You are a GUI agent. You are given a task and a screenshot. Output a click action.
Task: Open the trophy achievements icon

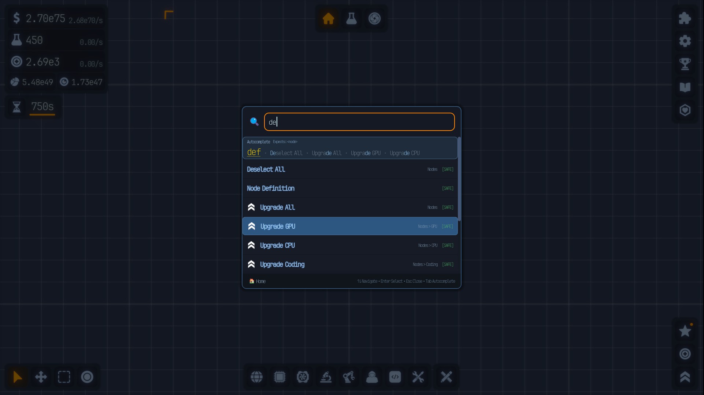pyautogui.click(x=685, y=64)
